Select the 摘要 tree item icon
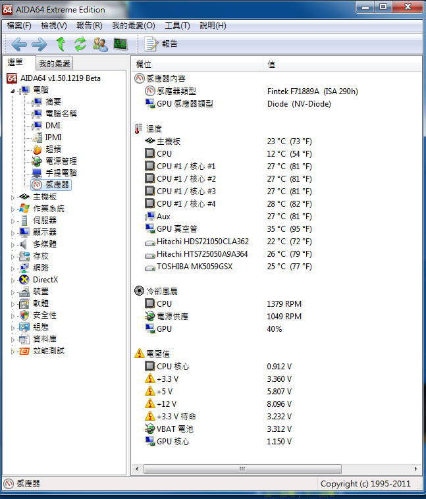 point(37,102)
